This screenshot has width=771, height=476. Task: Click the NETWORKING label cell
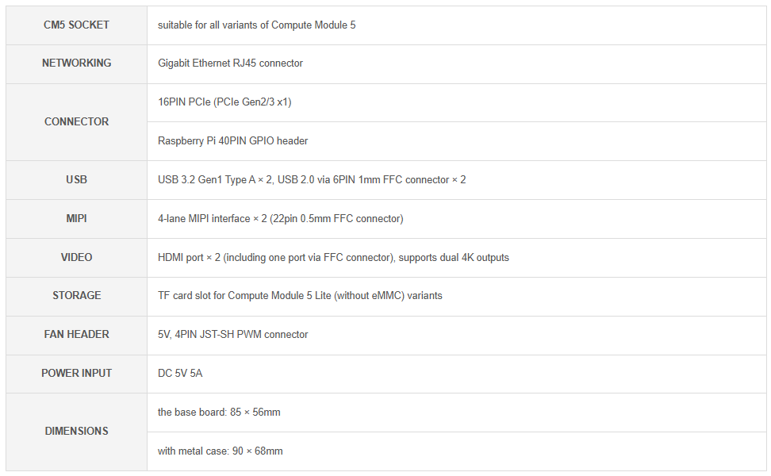[76, 63]
